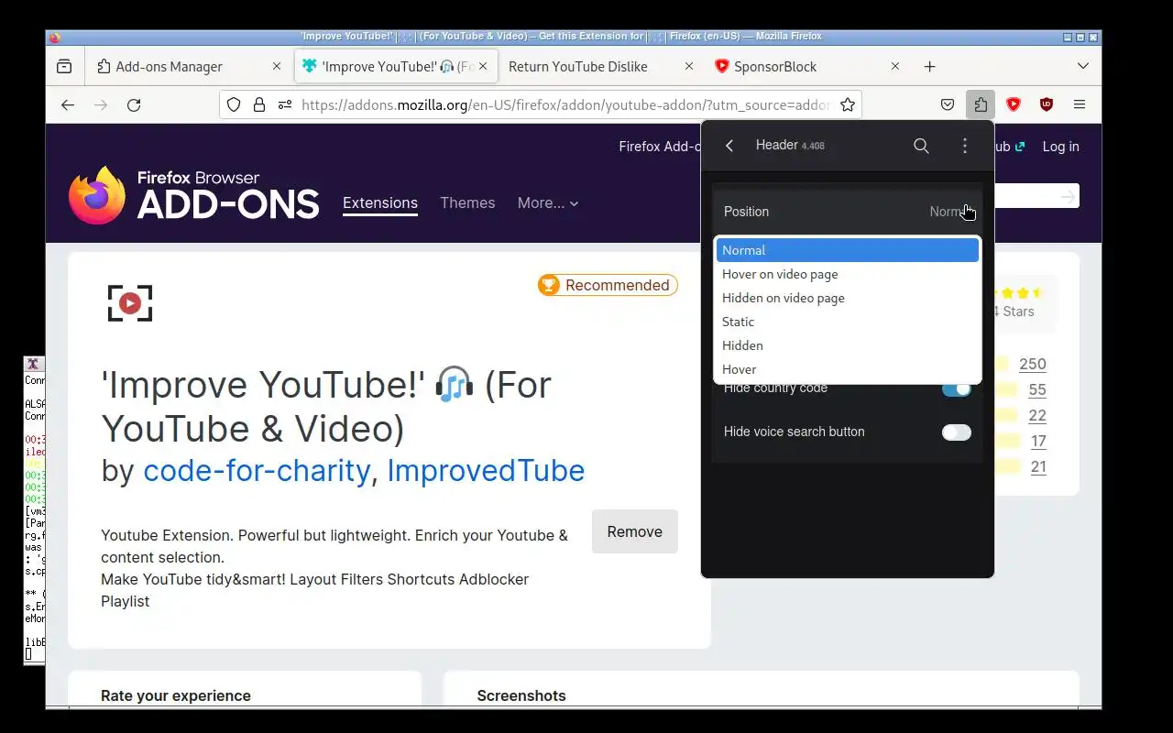The height and width of the screenshot is (733, 1173).
Task: List all tabs with the chevron
Action: [1083, 66]
